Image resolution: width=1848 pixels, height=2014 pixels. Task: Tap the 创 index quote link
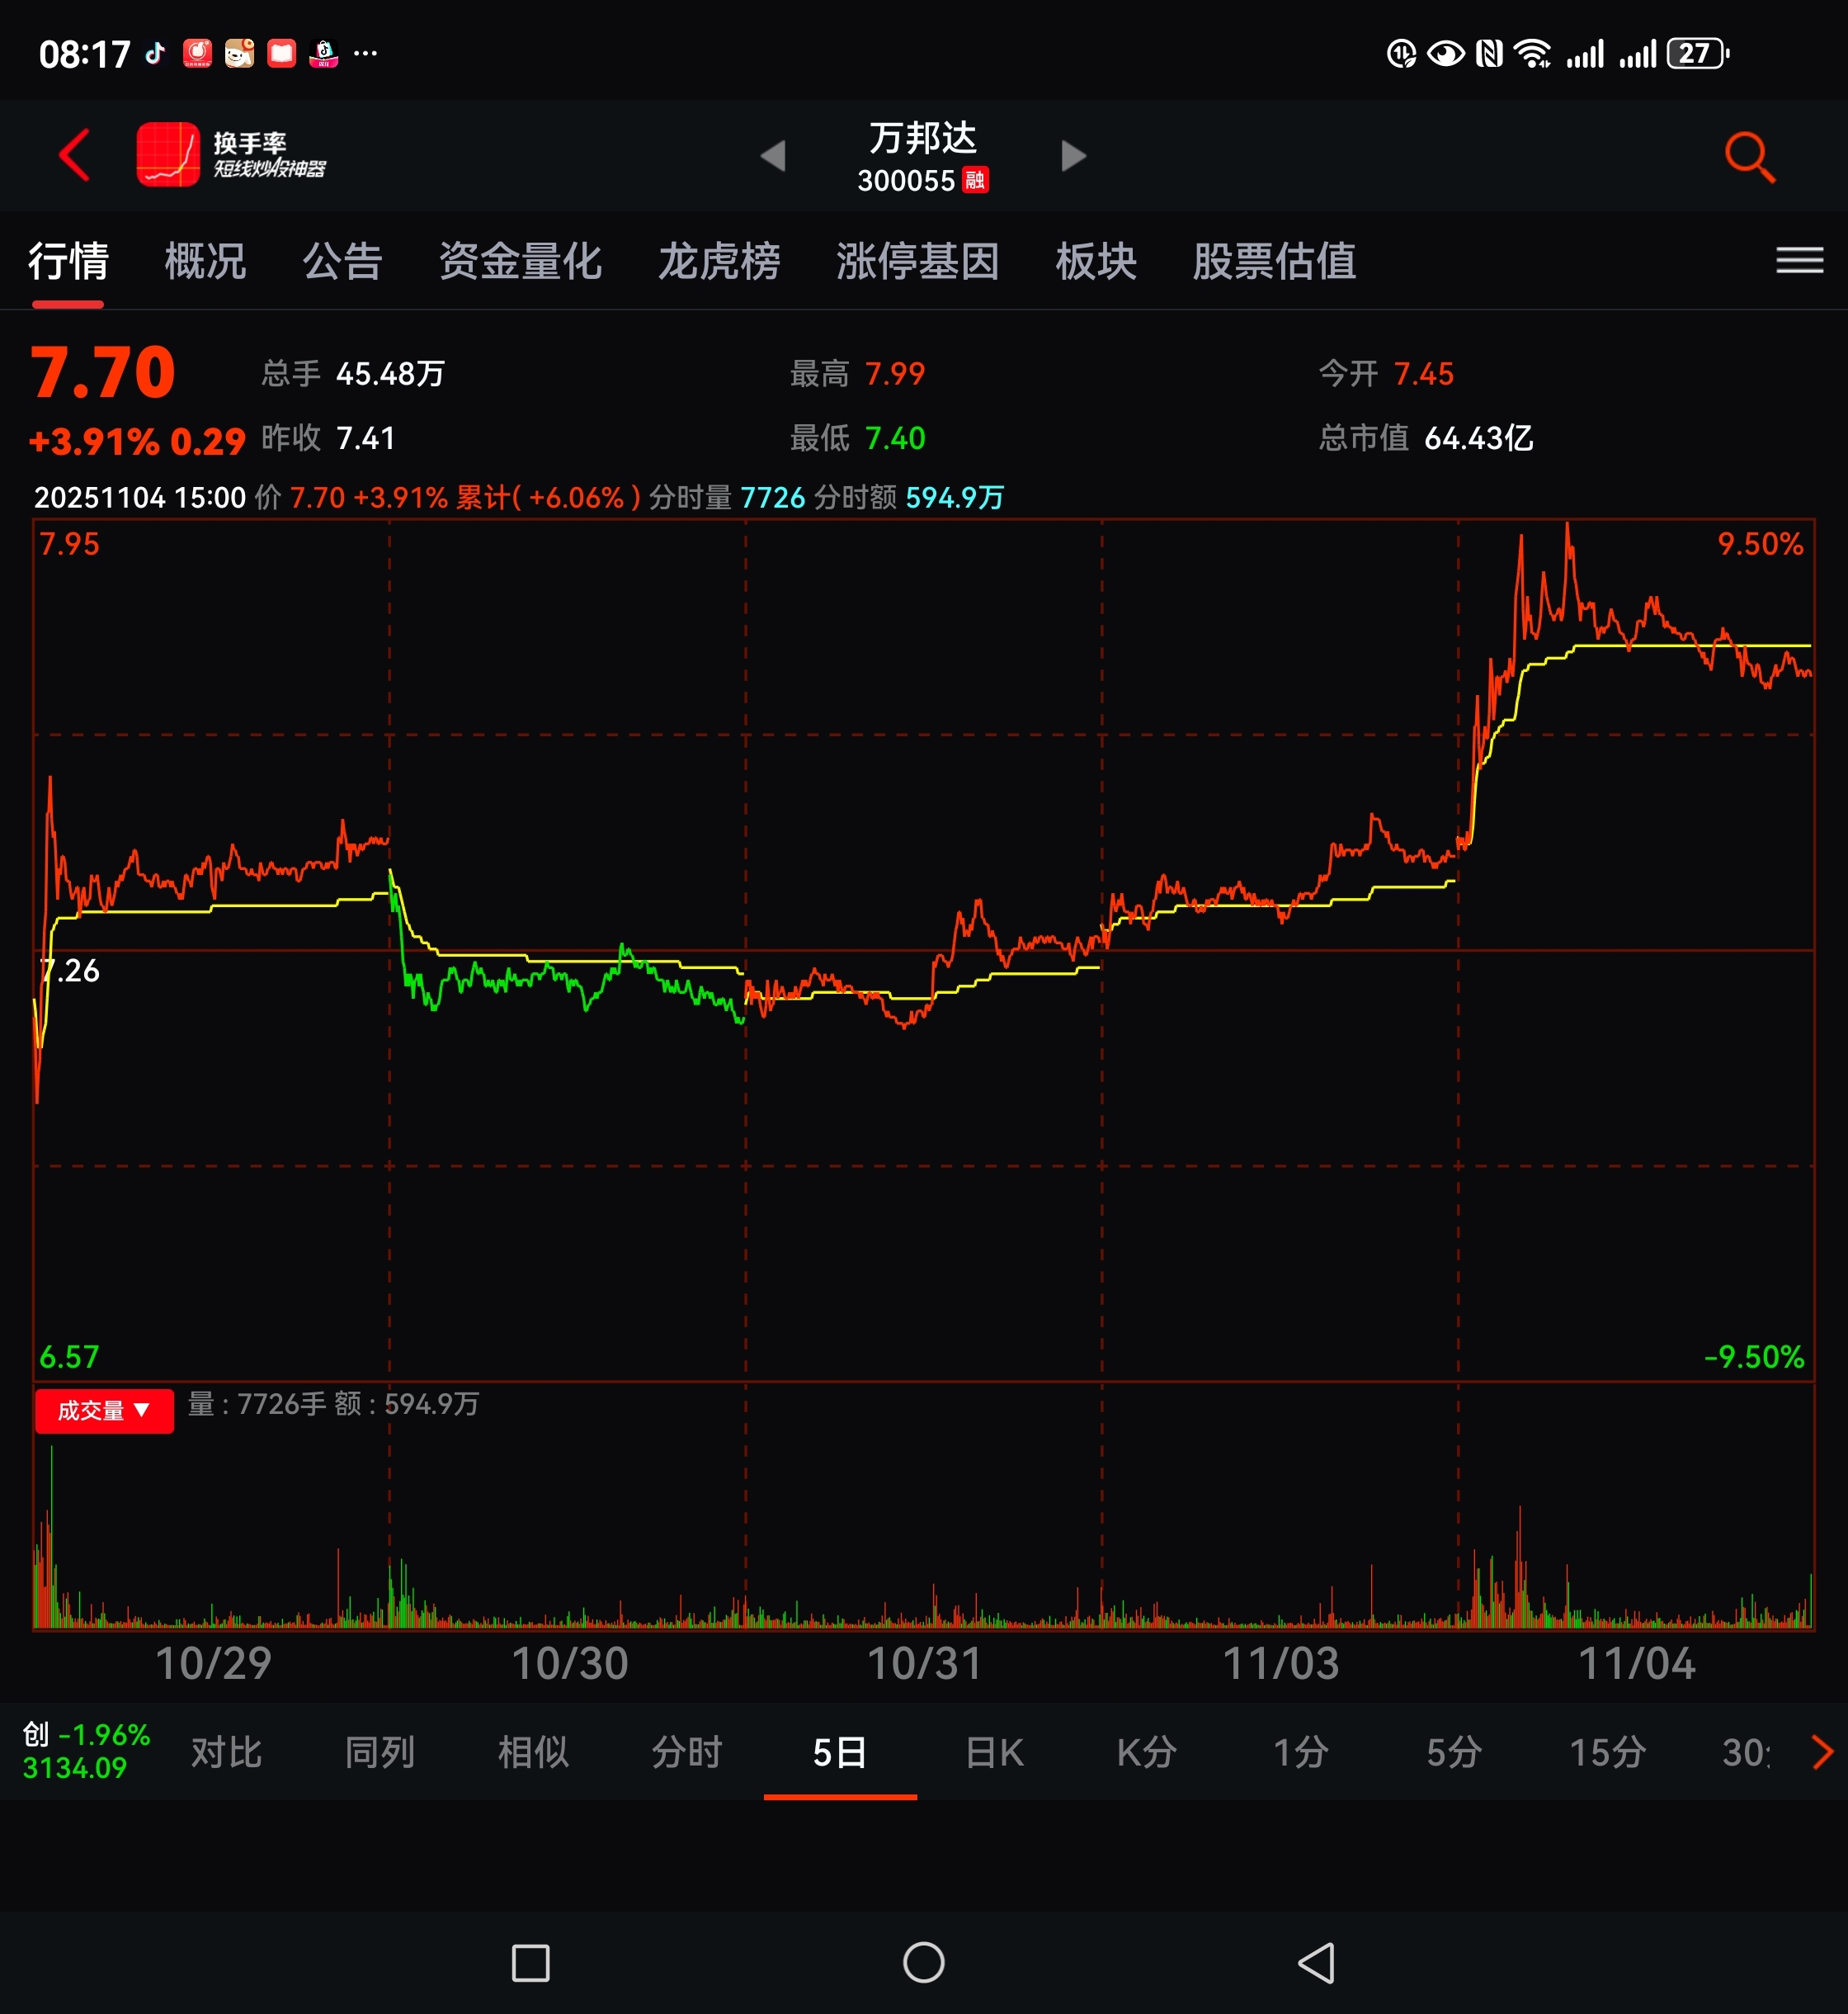(85, 1751)
